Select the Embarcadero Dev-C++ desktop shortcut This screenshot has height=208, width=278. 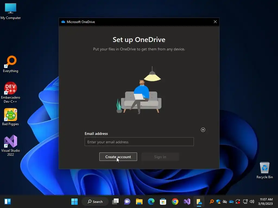[11, 93]
